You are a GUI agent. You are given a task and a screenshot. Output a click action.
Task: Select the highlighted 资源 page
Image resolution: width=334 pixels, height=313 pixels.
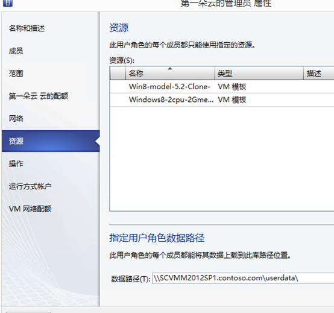pos(51,141)
